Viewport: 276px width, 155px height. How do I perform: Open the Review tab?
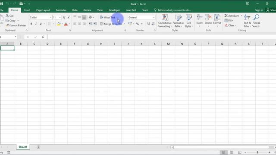pos(87,10)
